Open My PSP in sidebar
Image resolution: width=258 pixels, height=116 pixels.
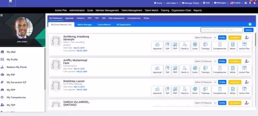coord(11,75)
